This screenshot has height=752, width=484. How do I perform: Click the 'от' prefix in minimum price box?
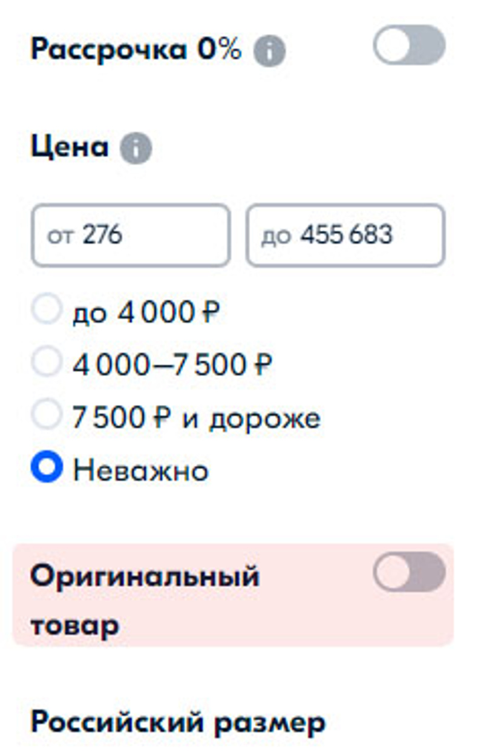(x=60, y=236)
